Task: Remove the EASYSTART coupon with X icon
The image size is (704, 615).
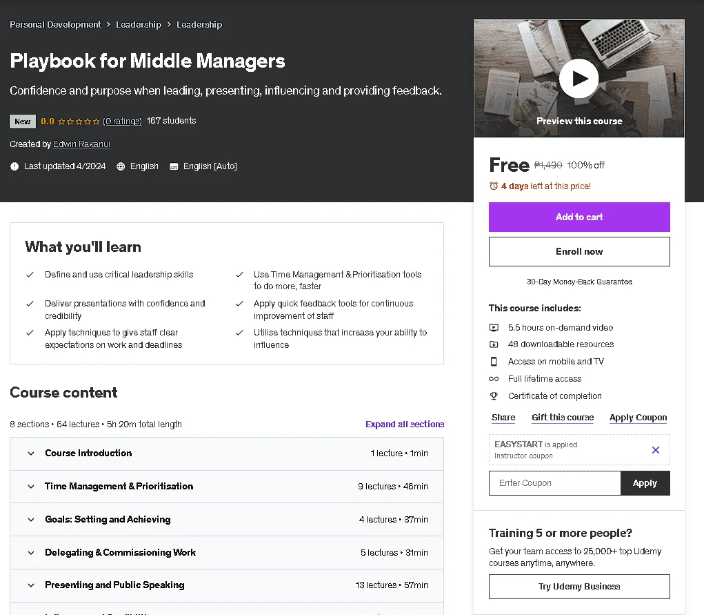Action: tap(656, 449)
